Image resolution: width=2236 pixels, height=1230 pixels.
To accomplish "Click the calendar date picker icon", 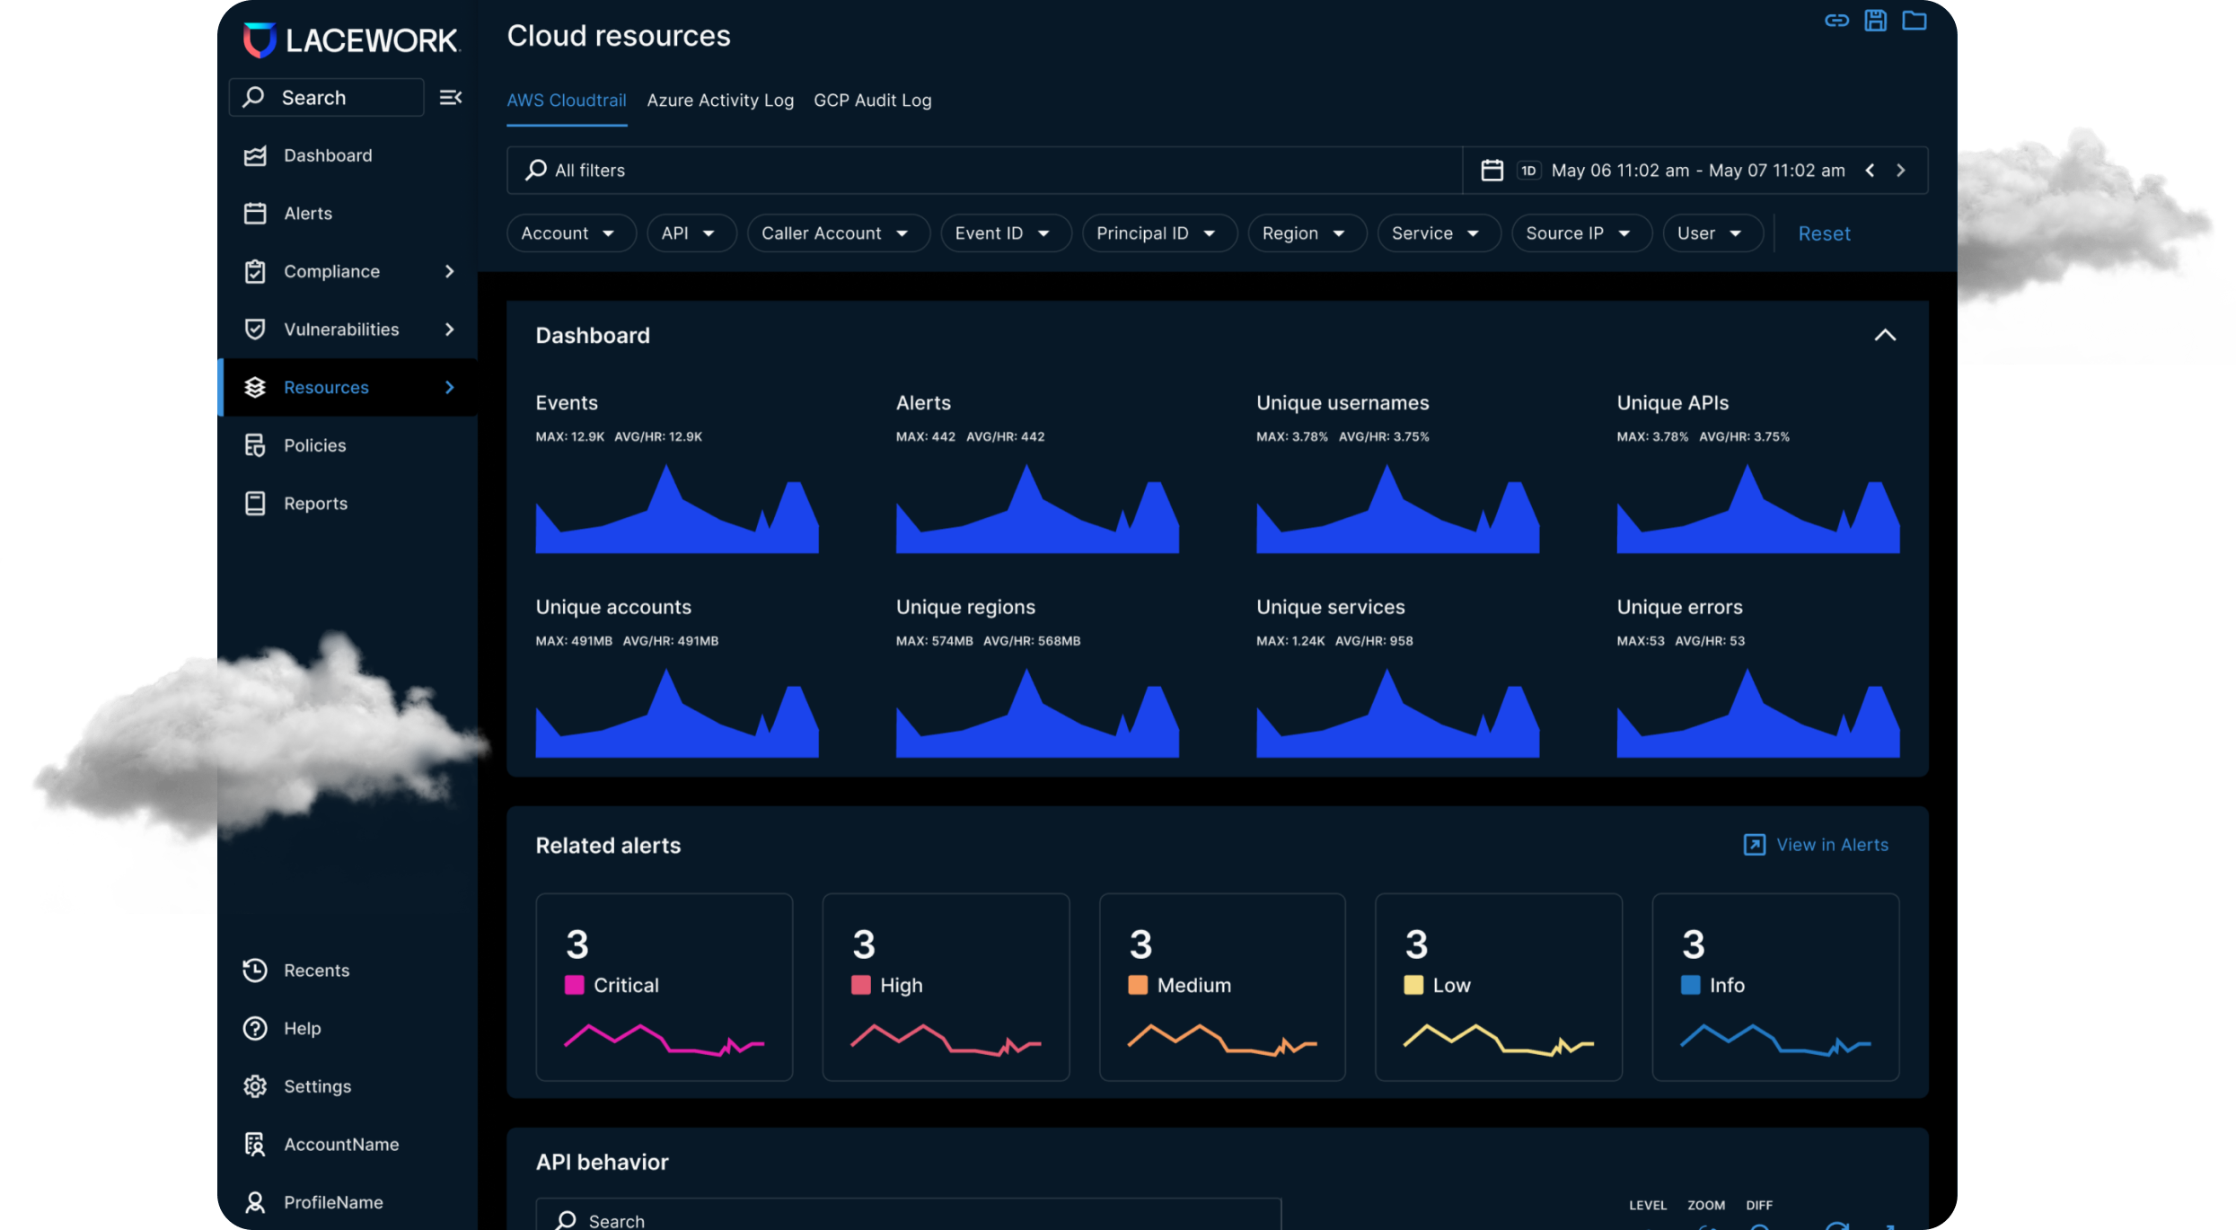I will click(1492, 171).
